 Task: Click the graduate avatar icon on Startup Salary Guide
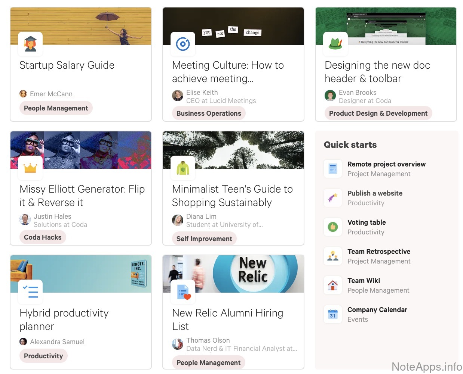30,44
